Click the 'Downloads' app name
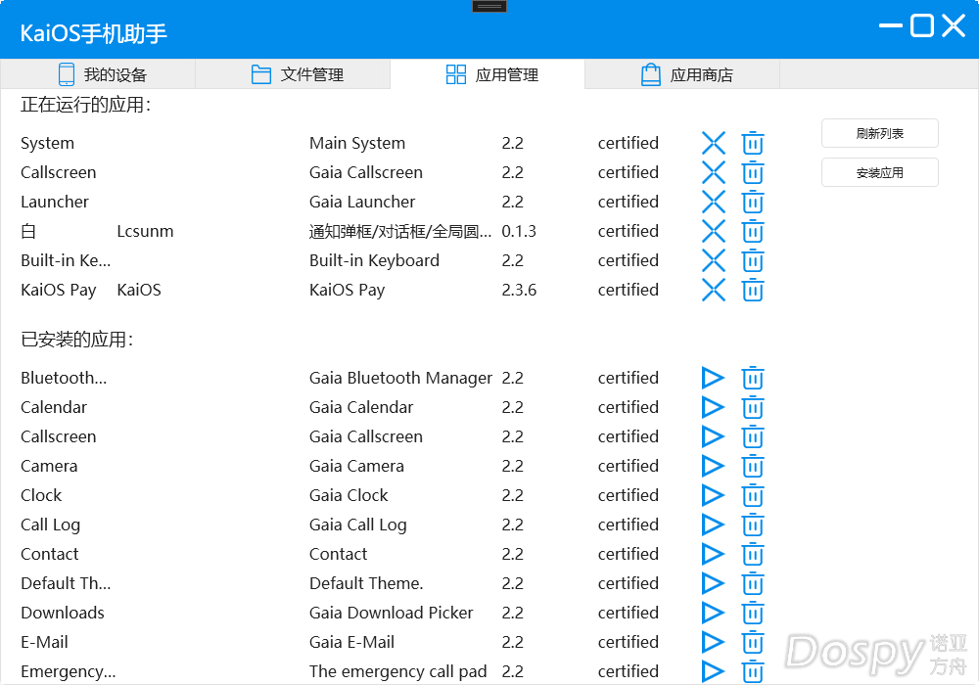This screenshot has width=979, height=685. (x=63, y=613)
